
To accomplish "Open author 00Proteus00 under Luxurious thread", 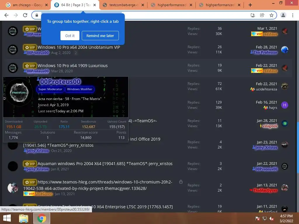I will point(38,71).
